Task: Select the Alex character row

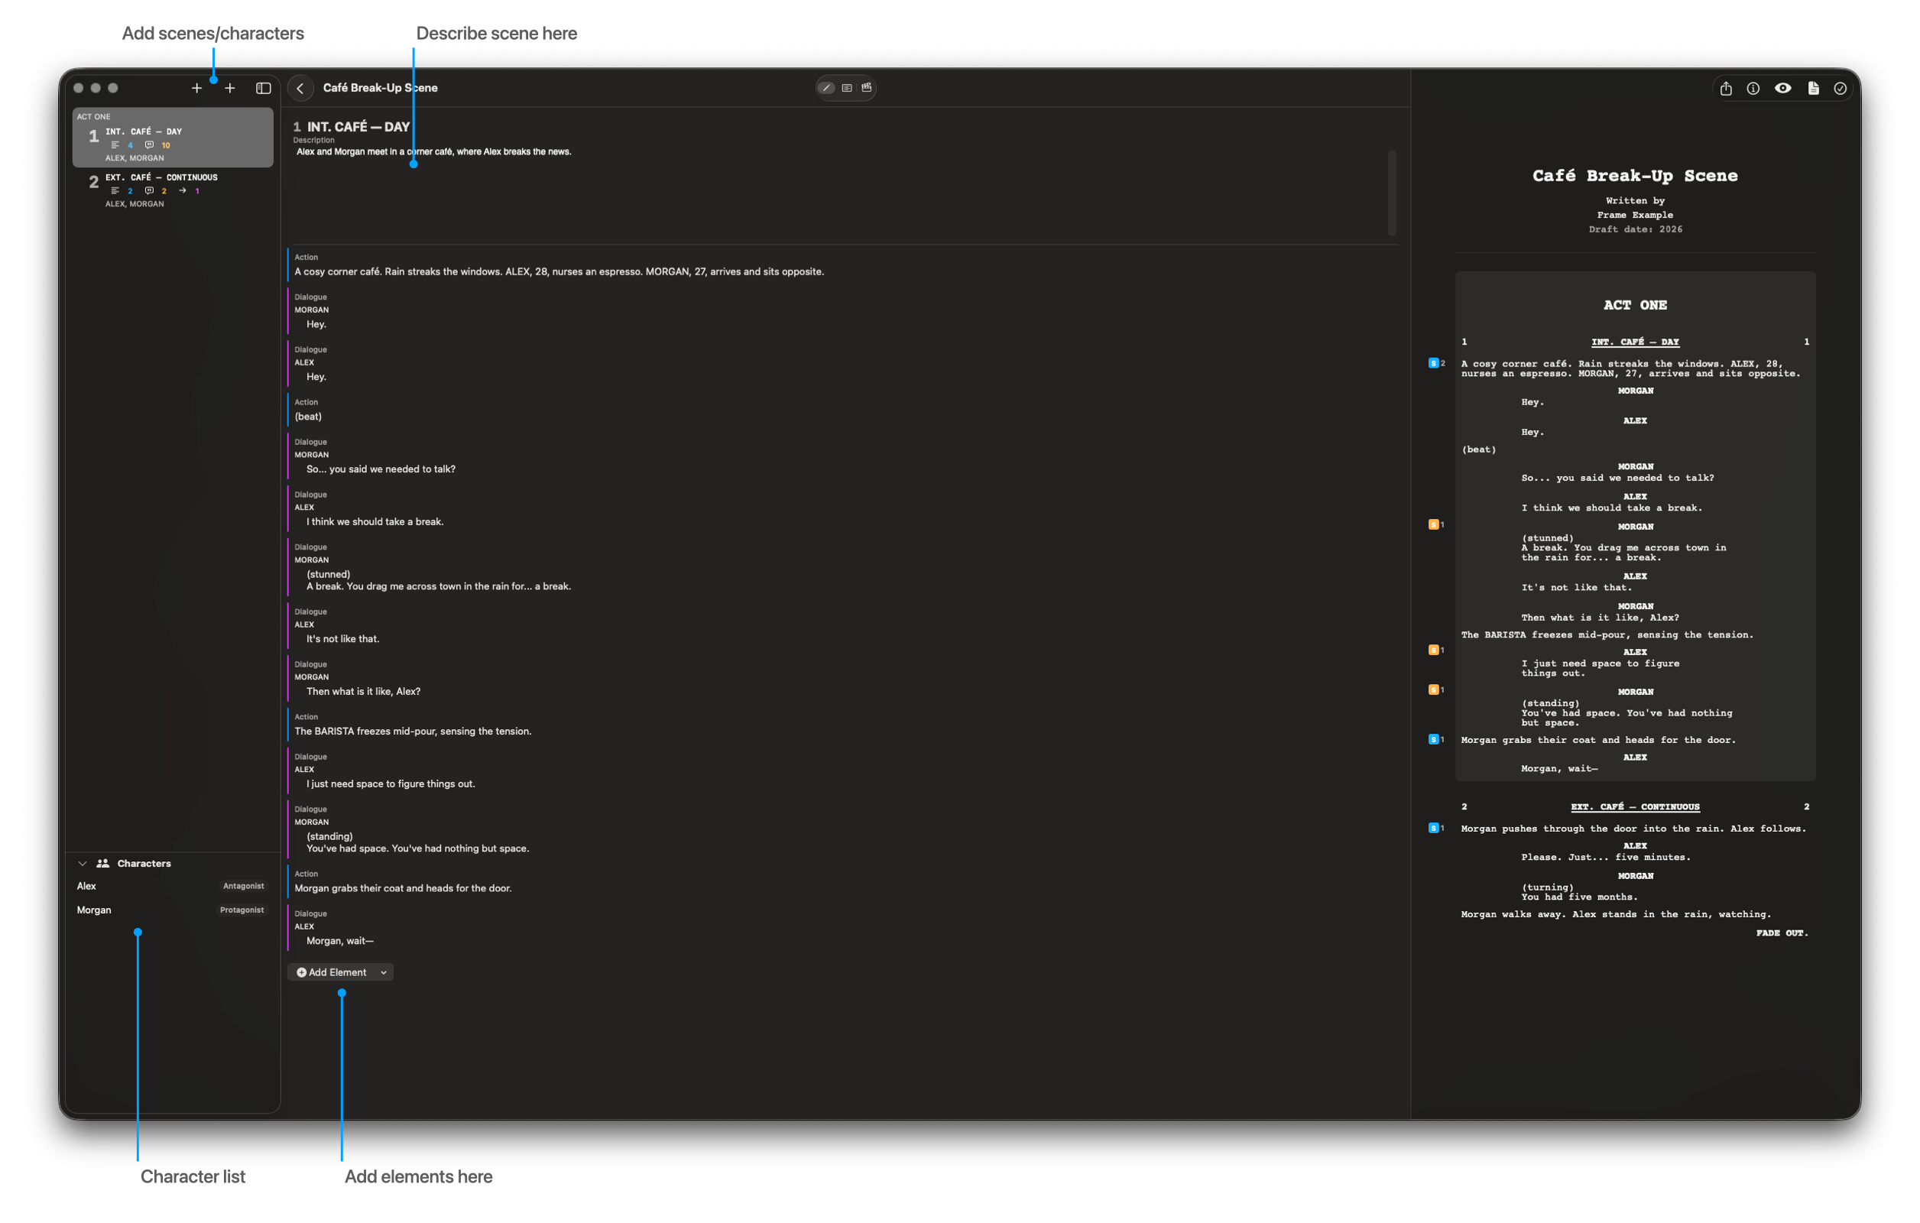Action: click(173, 887)
